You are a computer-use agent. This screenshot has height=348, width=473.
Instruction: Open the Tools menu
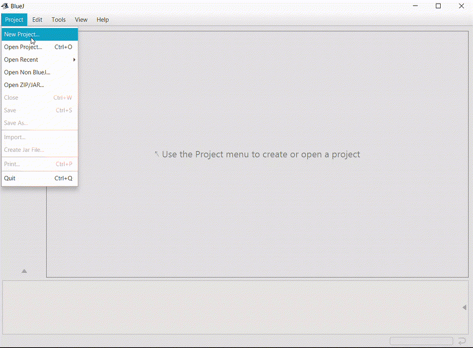coord(58,20)
